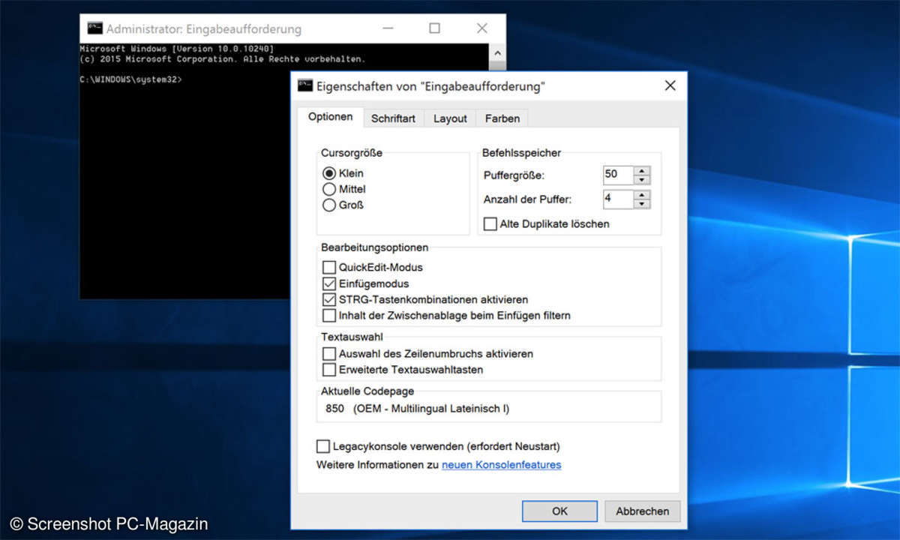Close the Eigenschaften dialog with X
The width and height of the screenshot is (900, 540).
click(670, 86)
